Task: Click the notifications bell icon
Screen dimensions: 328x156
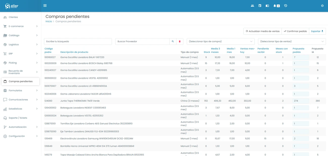Action: click(275, 6)
